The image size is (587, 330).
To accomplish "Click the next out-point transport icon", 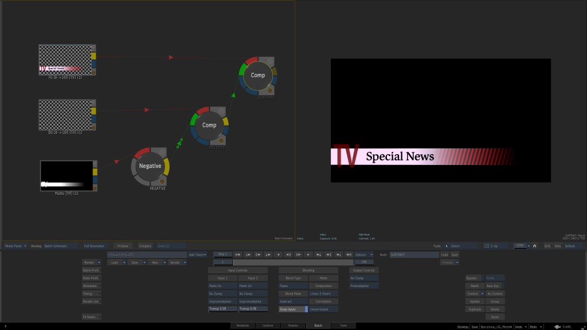I will (328, 254).
